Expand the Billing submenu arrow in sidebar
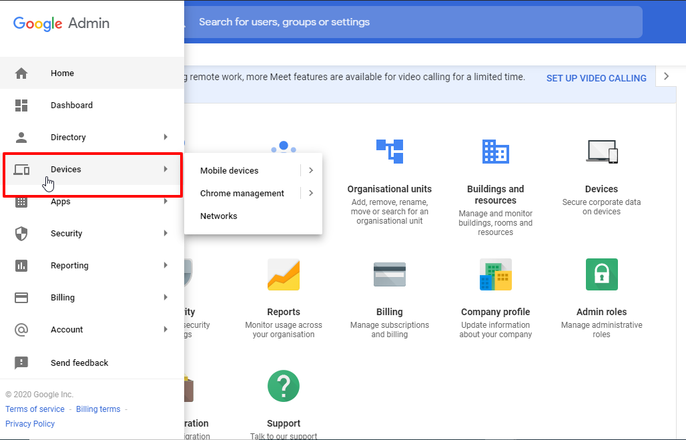The width and height of the screenshot is (686, 440). click(165, 297)
